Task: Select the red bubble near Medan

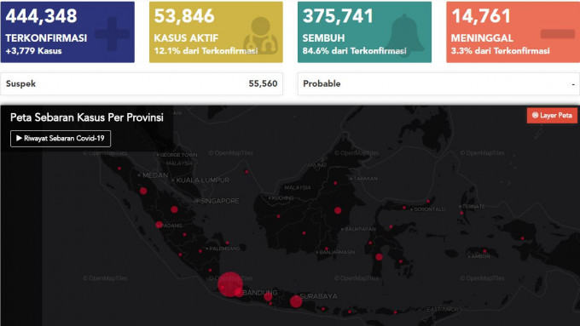Action: pyautogui.click(x=143, y=191)
